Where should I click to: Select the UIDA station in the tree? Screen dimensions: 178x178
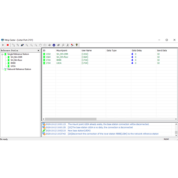13,66
